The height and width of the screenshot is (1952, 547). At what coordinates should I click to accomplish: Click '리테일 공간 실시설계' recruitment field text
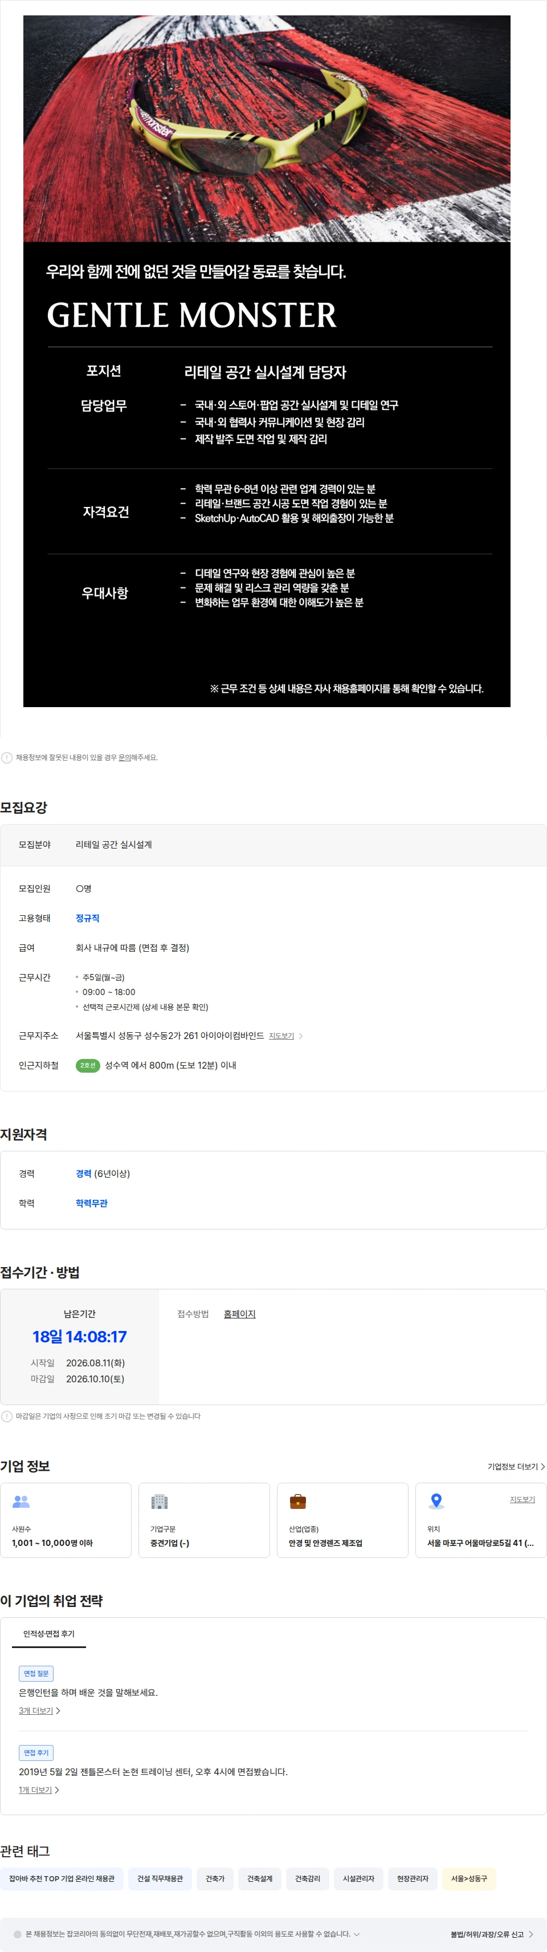[113, 844]
